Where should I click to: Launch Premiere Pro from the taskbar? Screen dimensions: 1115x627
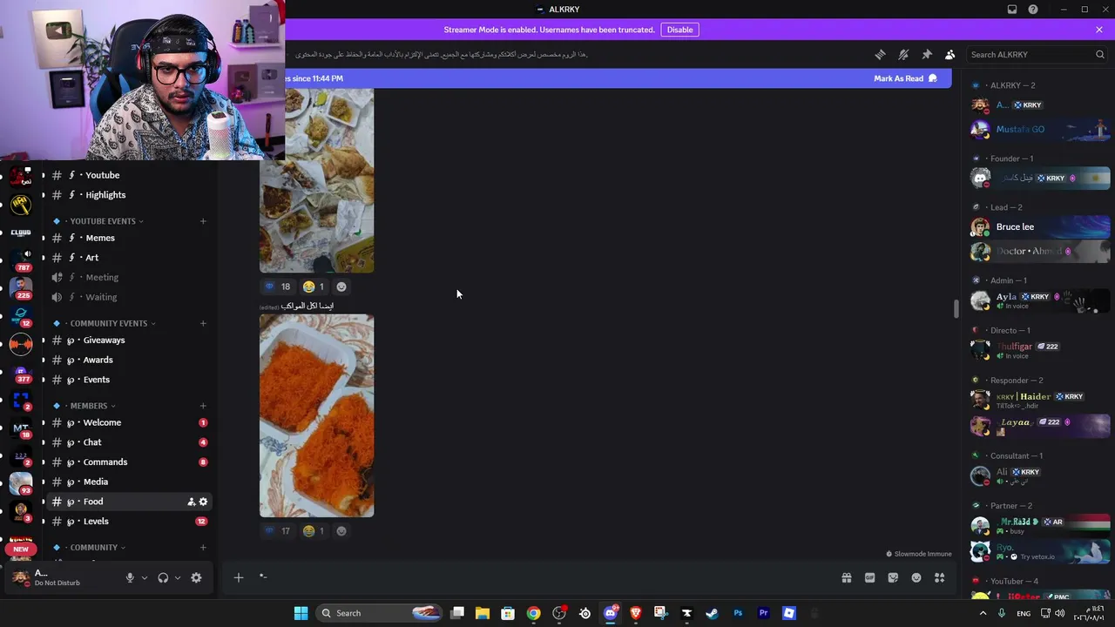[x=763, y=613]
